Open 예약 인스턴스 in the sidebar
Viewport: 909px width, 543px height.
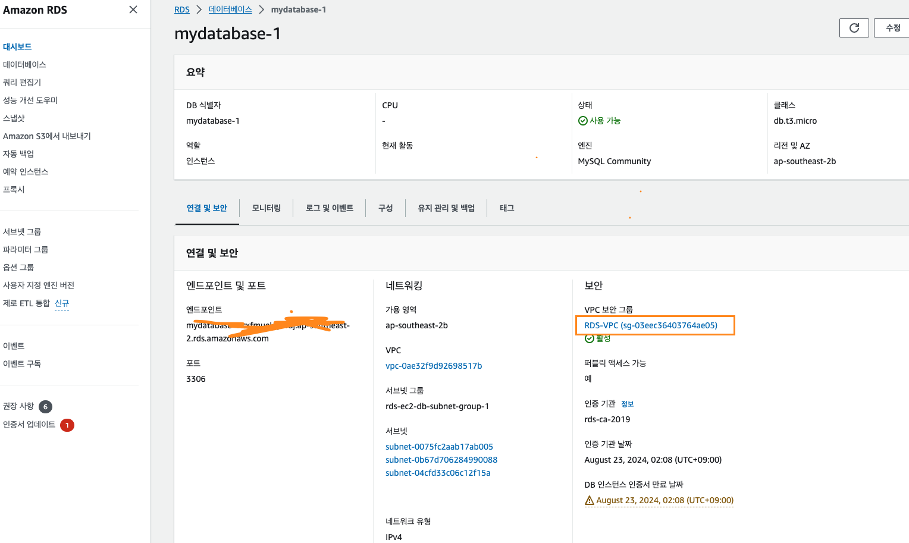coord(26,171)
